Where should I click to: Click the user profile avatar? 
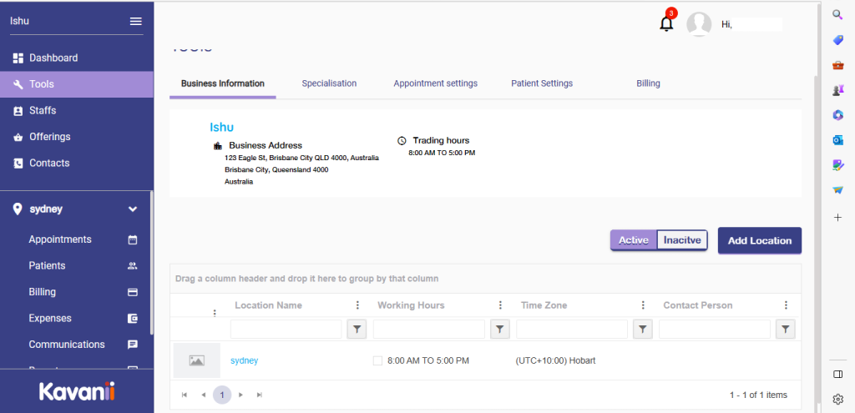click(x=698, y=24)
